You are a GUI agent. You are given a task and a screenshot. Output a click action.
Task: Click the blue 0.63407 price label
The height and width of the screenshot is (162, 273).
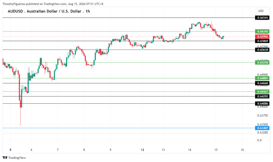[262, 128]
